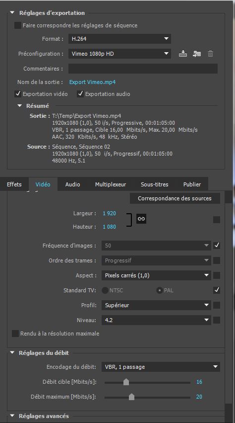Viewport: 235px width, 423px height.
Task: Delete preset using the trash icon
Action: (210, 54)
